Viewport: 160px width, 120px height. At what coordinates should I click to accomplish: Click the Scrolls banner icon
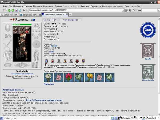pyautogui.click(x=148, y=50)
